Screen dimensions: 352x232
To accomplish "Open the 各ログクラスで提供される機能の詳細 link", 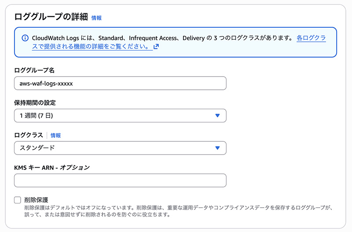I will coord(311,38).
